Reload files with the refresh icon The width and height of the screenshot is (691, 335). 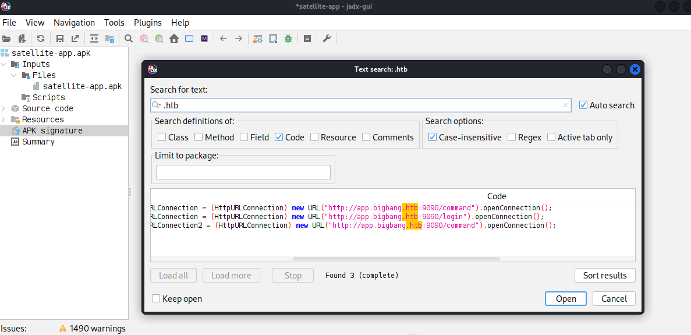pyautogui.click(x=41, y=39)
